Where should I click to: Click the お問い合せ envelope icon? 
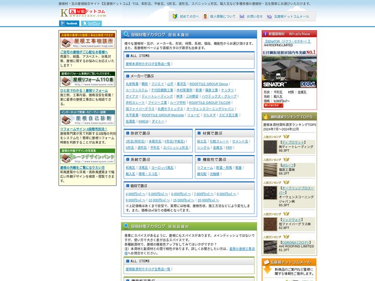pyautogui.click(x=242, y=16)
